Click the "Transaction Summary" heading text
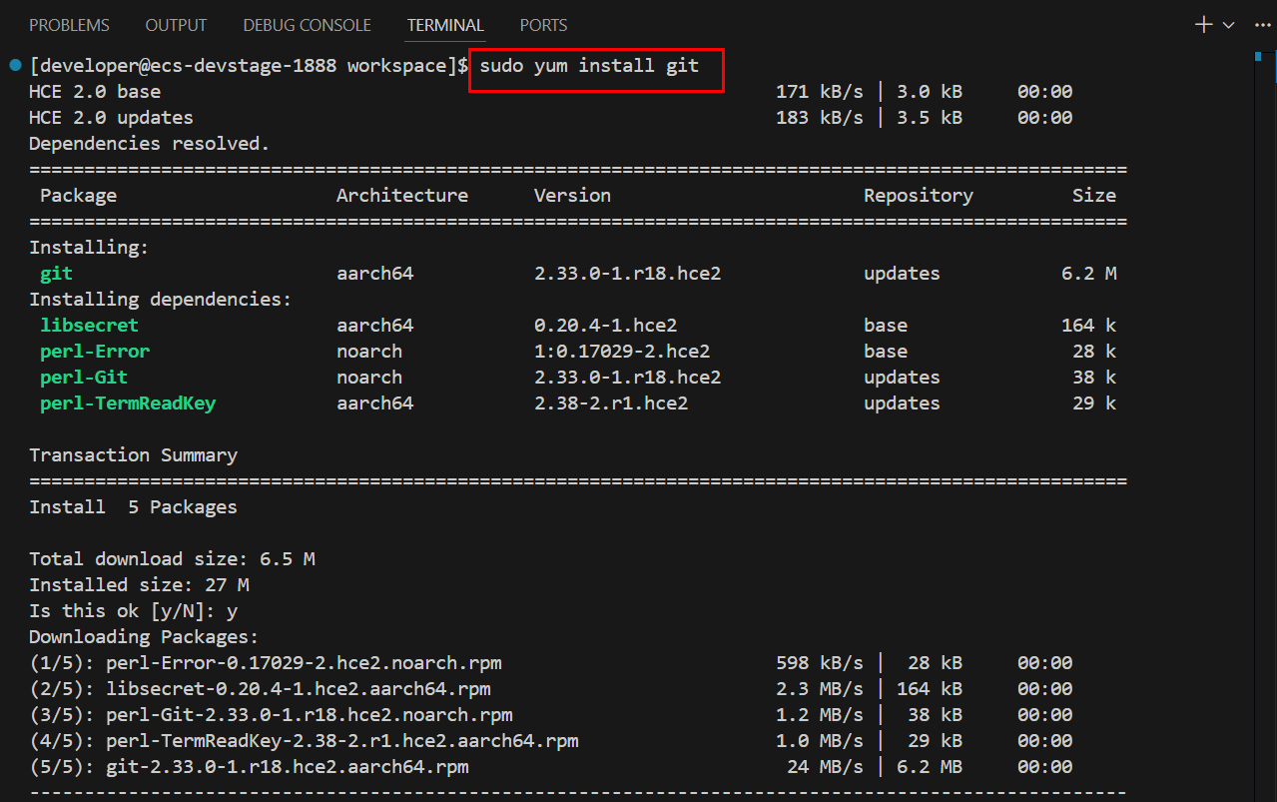 pos(133,455)
